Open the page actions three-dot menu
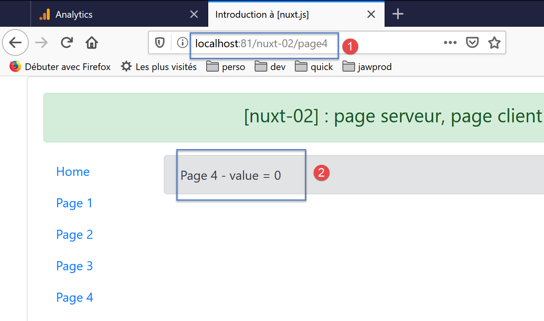Screen dimensions: 544x321 (x=450, y=43)
